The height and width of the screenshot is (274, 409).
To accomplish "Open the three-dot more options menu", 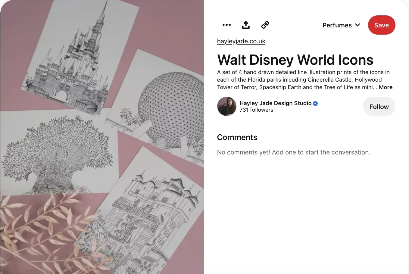I will click(x=226, y=25).
